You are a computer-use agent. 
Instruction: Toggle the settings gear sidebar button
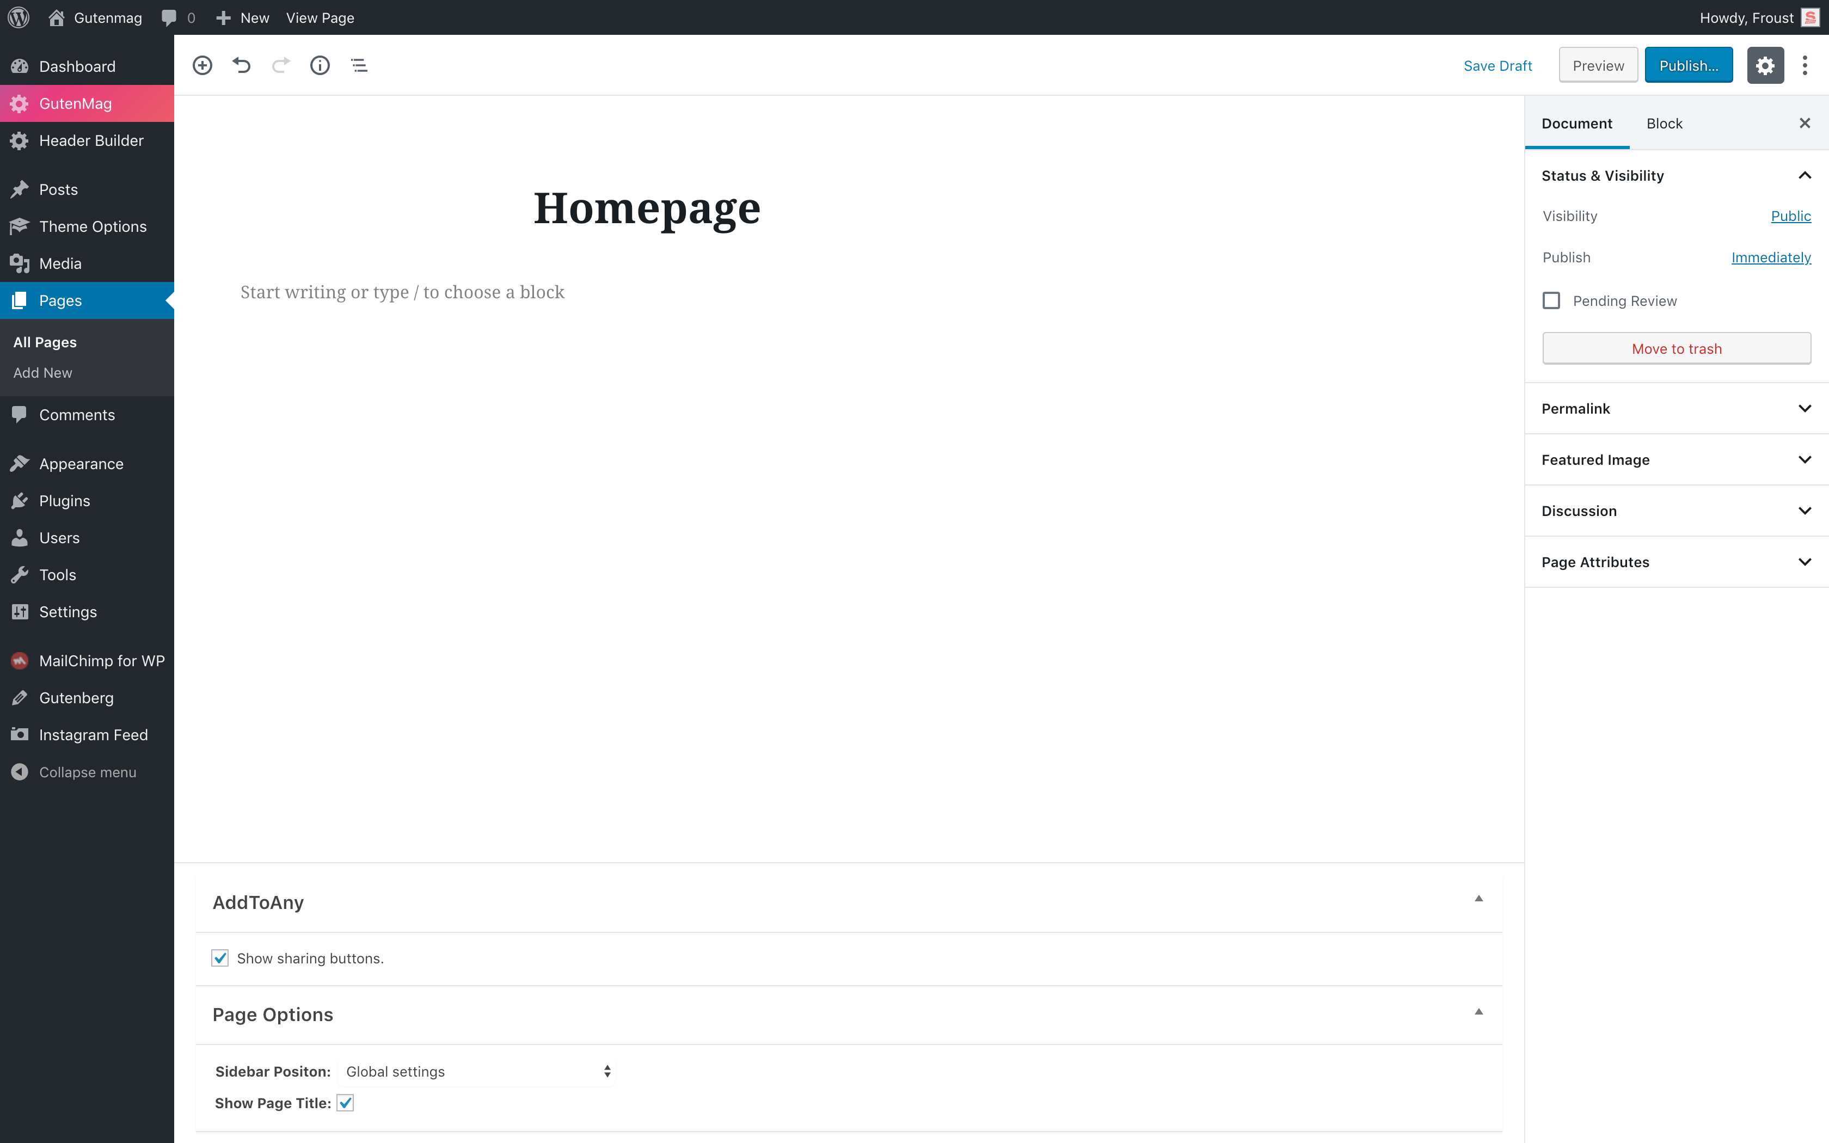tap(1765, 66)
